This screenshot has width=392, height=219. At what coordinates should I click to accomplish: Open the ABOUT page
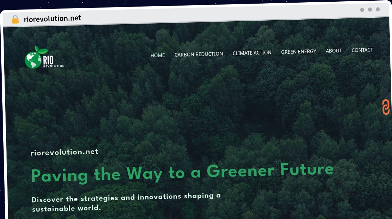pyautogui.click(x=334, y=51)
